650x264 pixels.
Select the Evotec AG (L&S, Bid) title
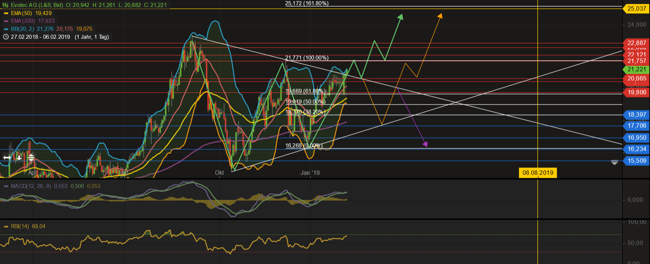37,5
